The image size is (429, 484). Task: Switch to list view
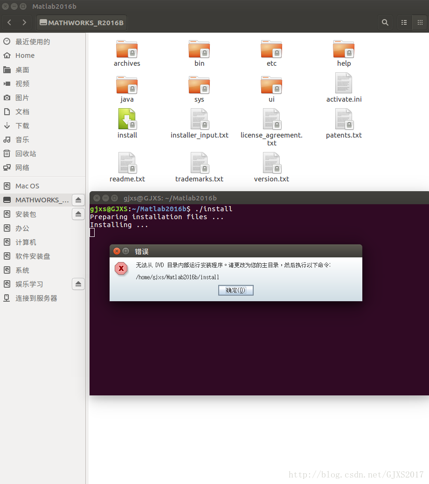(x=404, y=22)
